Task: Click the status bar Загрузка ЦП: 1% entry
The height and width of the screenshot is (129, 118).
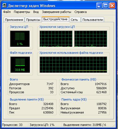Action: click(42, 125)
